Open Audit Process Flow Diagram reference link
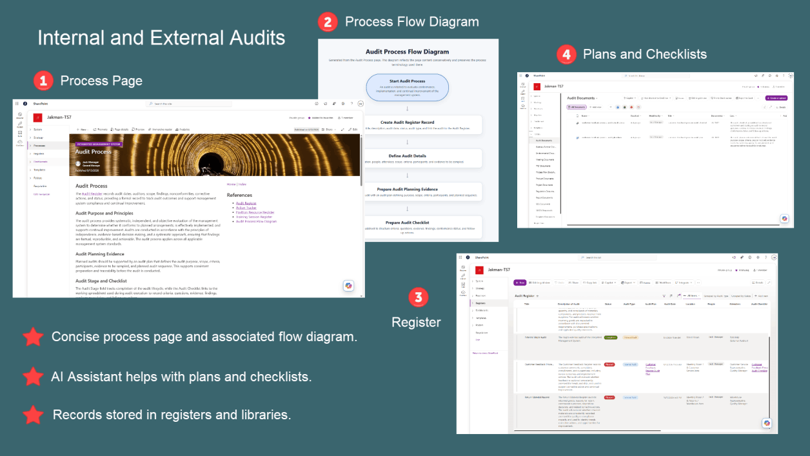Image resolution: width=810 pixels, height=456 pixels. click(256, 221)
